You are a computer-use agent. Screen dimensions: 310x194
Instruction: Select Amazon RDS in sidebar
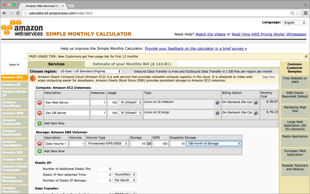point(14,113)
